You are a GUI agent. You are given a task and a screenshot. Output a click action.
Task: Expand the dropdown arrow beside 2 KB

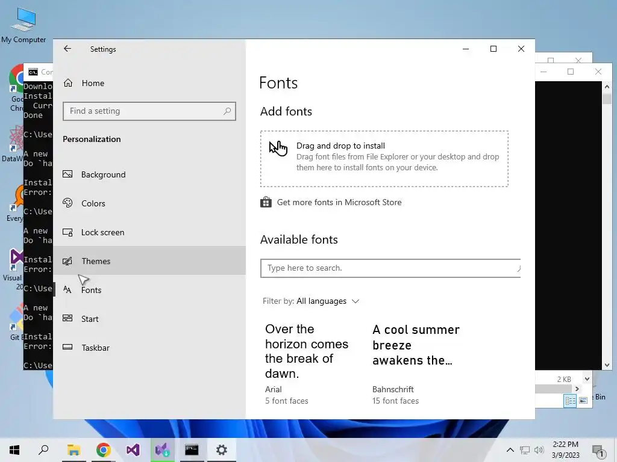(587, 379)
